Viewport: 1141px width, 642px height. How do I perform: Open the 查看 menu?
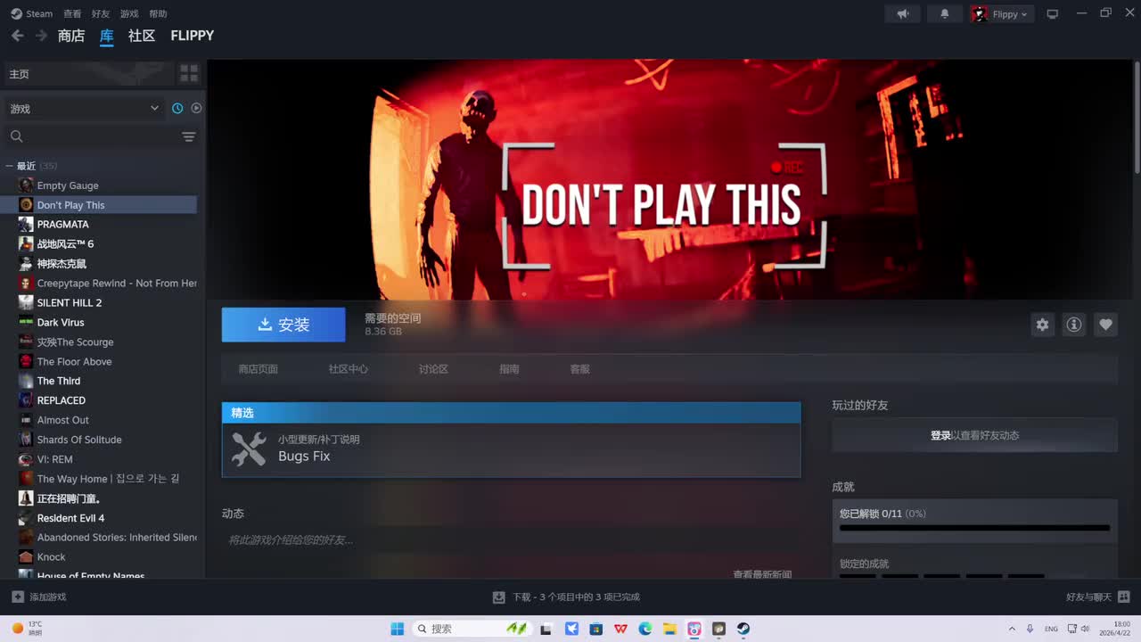(x=72, y=13)
